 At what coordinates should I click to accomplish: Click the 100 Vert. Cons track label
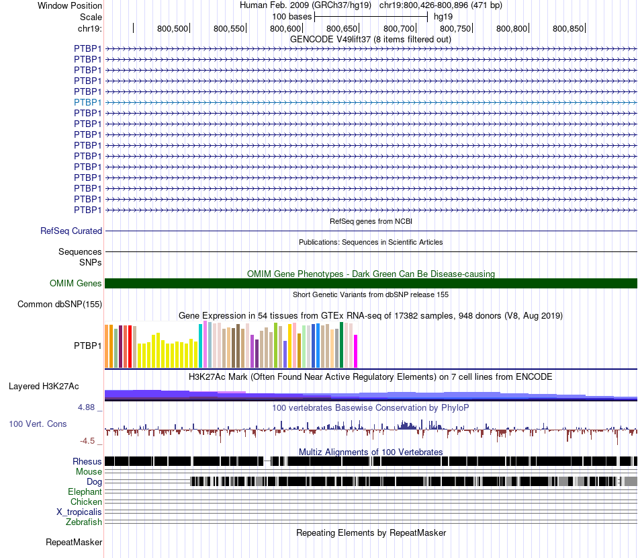pos(38,424)
